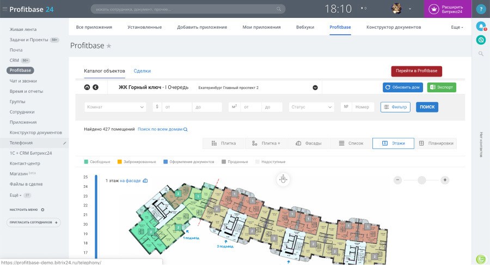Click the edit pencil next to Телефония
490x265 pixels.
(x=65, y=143)
